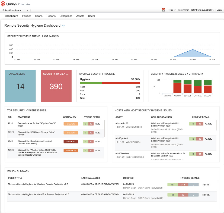Open the Assets tab
Viewport: 224px width, 213px height.
[80, 16]
